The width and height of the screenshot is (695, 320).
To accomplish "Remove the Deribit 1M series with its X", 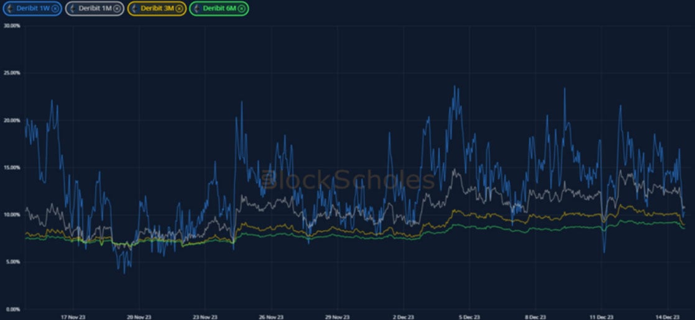I will (117, 9).
